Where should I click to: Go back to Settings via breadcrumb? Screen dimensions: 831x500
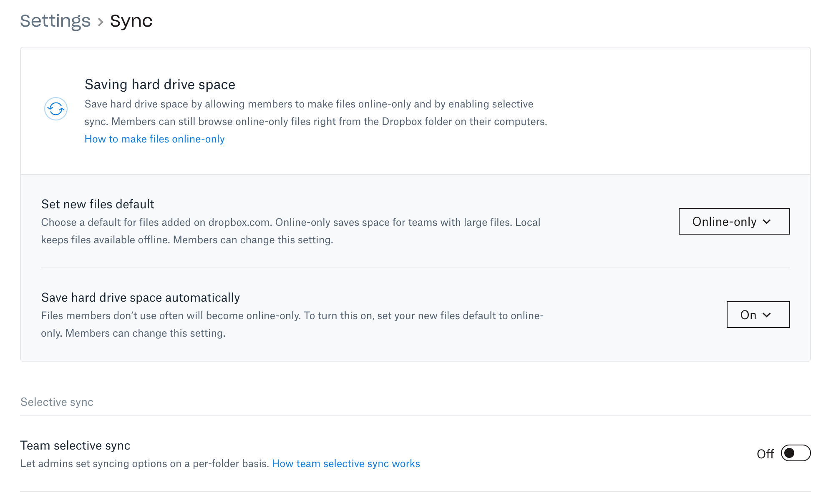coord(55,21)
